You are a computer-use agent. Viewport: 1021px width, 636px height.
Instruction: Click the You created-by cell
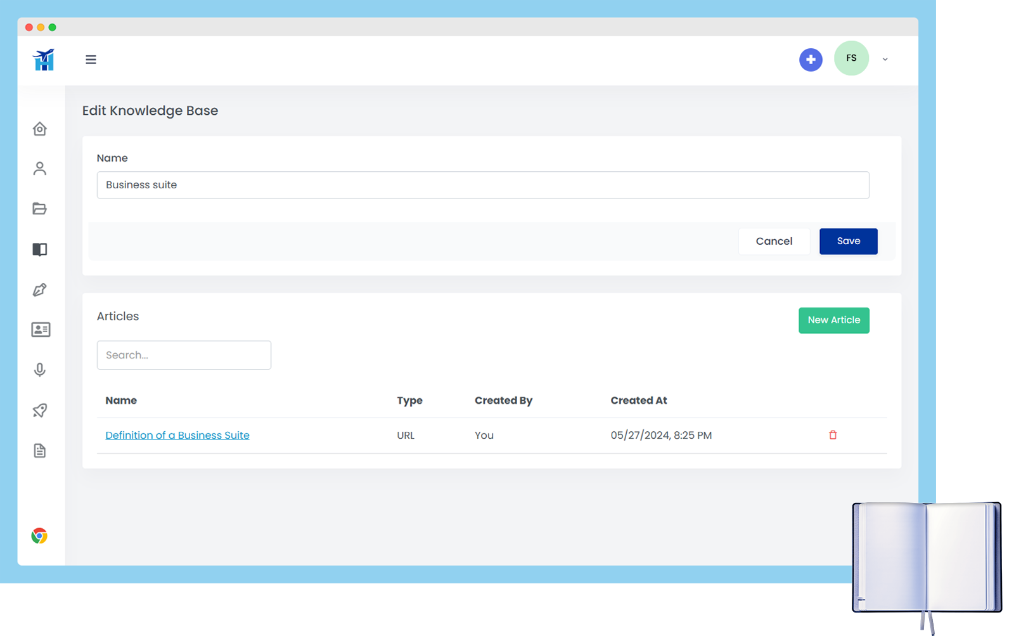[x=484, y=436]
